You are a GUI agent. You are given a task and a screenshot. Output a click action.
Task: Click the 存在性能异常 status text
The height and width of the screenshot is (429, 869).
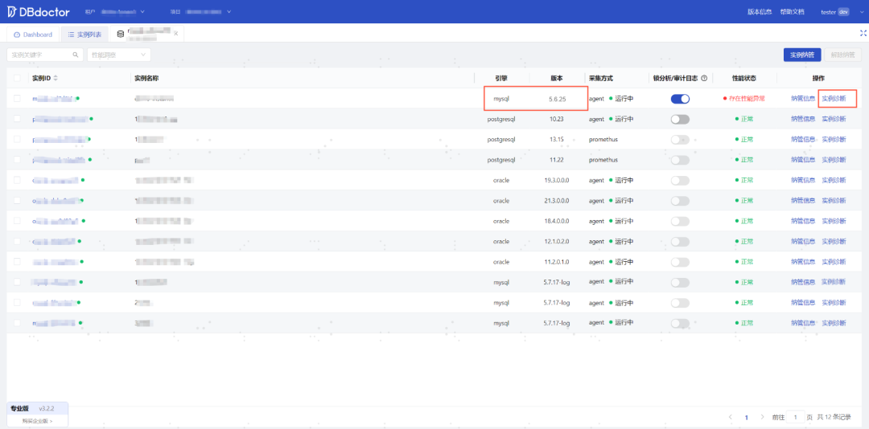[x=747, y=99]
